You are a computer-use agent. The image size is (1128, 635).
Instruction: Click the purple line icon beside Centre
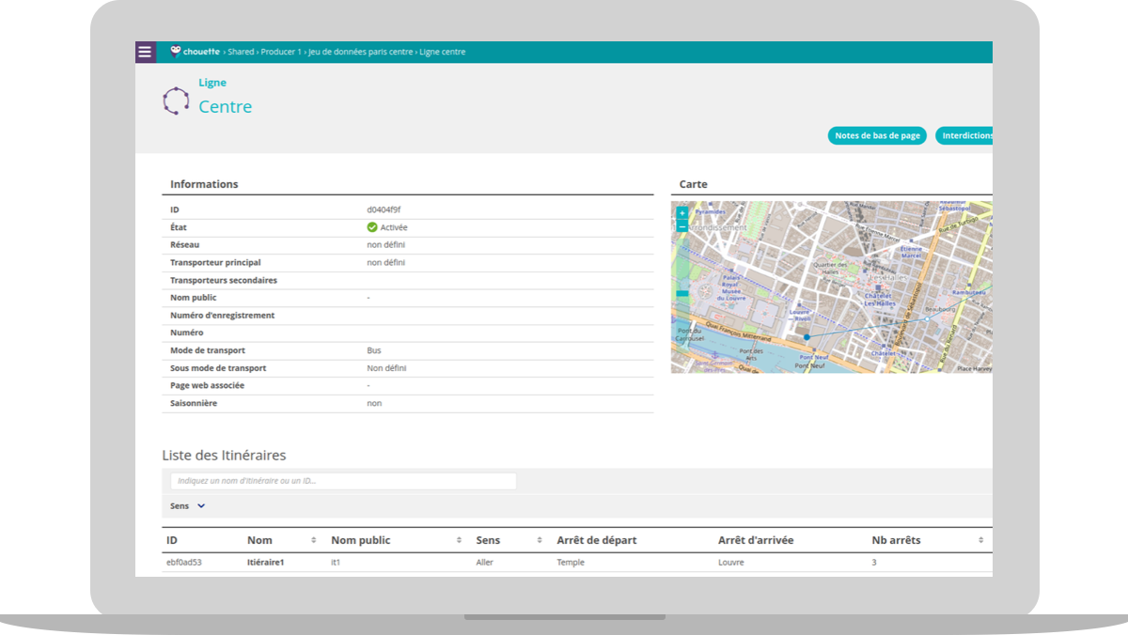click(176, 101)
